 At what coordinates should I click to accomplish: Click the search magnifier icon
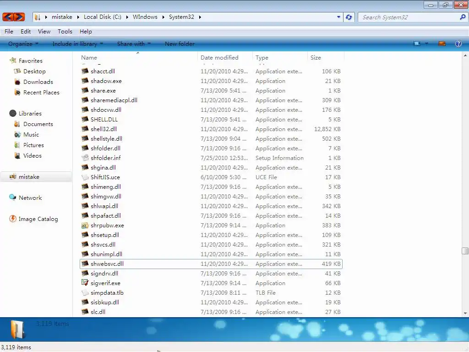pyautogui.click(x=463, y=17)
